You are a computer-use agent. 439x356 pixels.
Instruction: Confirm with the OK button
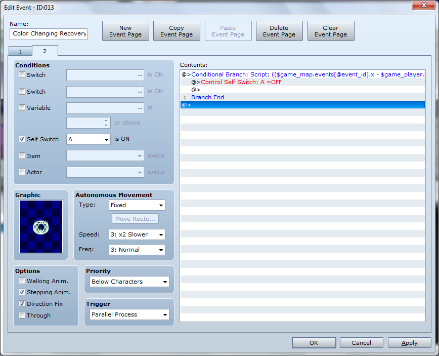[314, 343]
